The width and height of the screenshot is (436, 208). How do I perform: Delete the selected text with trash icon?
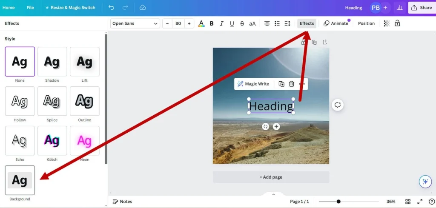(x=292, y=84)
